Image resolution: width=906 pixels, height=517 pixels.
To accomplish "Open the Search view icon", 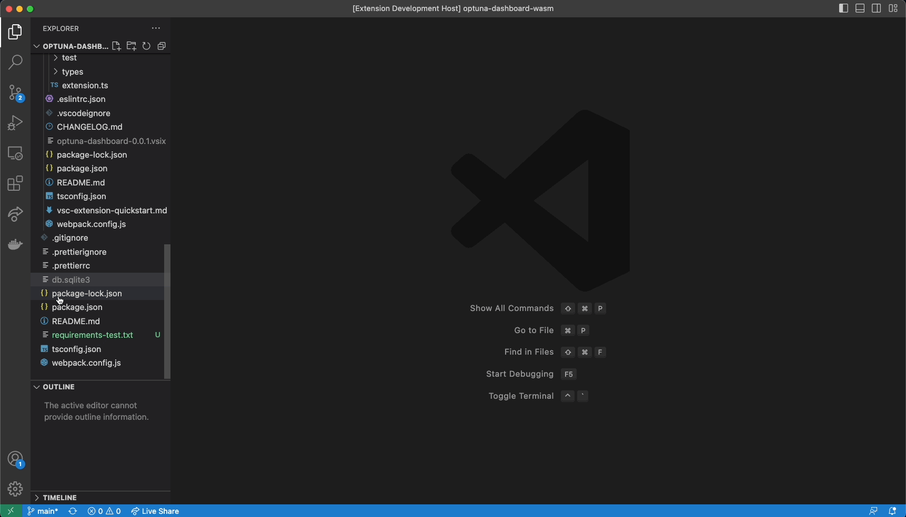I will (x=15, y=62).
